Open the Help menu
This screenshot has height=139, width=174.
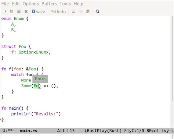(79, 4)
